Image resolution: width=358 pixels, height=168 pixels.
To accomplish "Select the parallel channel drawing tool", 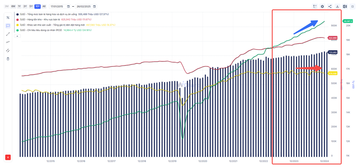I will [8, 51].
